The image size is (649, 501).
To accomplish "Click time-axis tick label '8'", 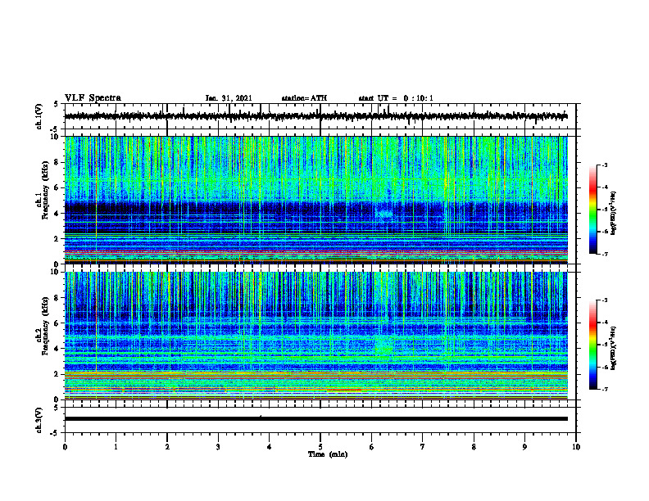I will 474,447.
